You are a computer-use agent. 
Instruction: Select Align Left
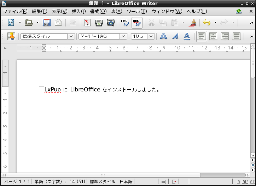[202, 36]
